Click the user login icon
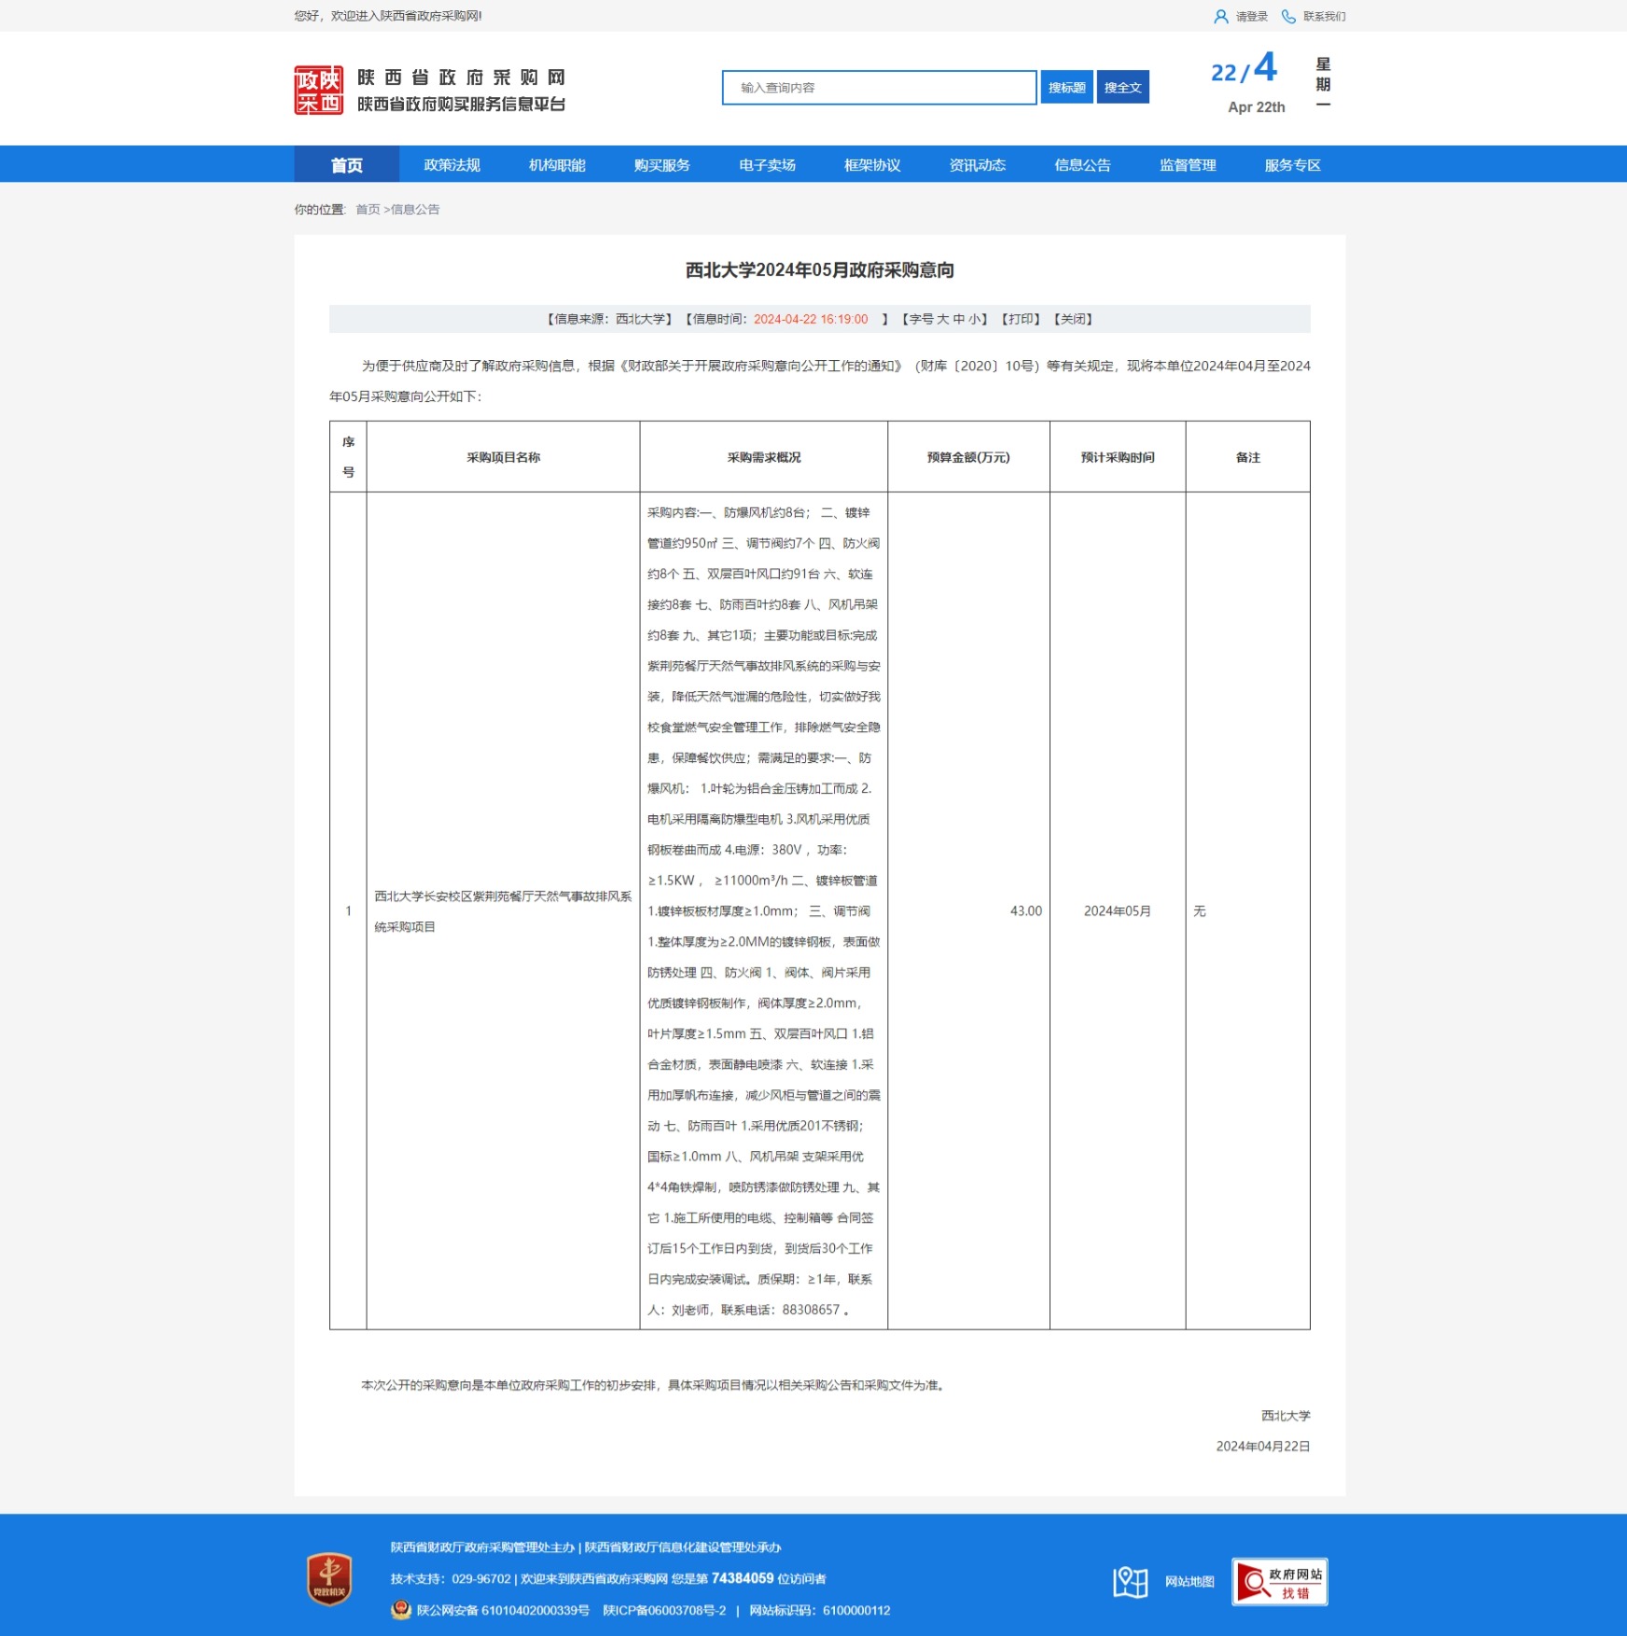Image resolution: width=1627 pixels, height=1636 pixels. point(1220,17)
